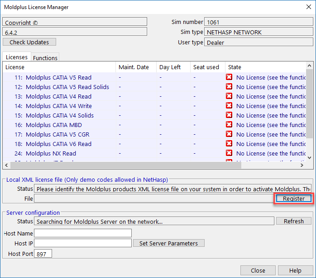Close the dialog using the title bar X

[309, 7]
